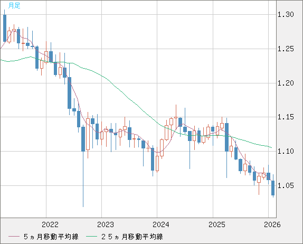Click the 1.30 price axis label

click(286, 14)
